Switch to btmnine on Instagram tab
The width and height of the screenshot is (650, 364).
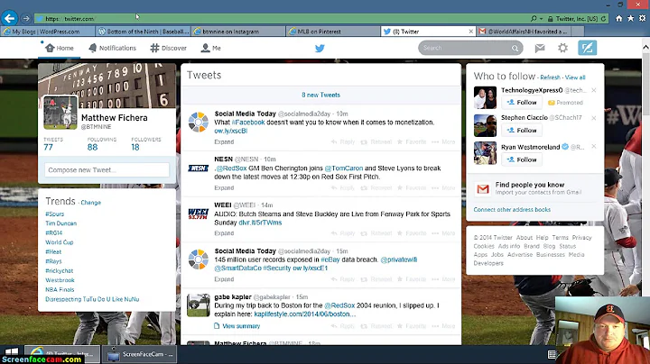(x=238, y=32)
